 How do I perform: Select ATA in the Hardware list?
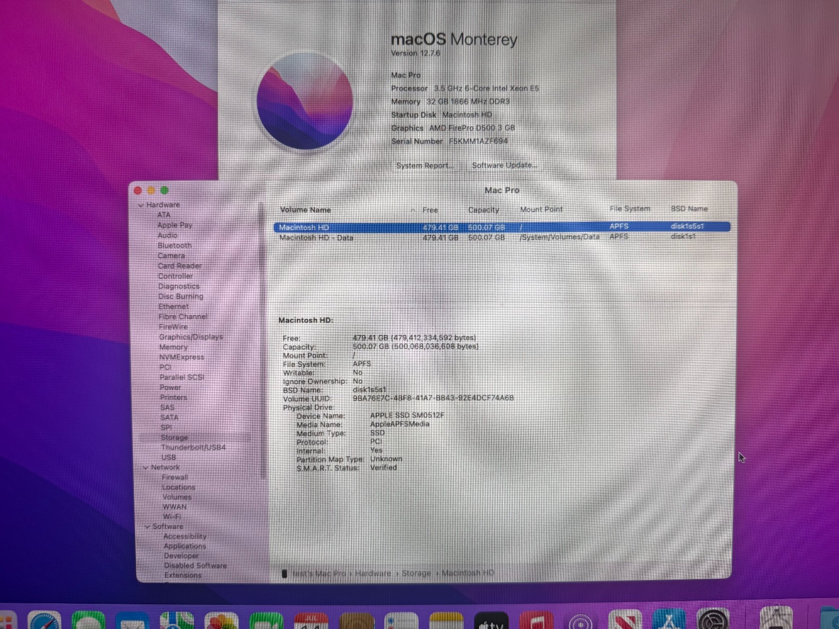tap(164, 215)
